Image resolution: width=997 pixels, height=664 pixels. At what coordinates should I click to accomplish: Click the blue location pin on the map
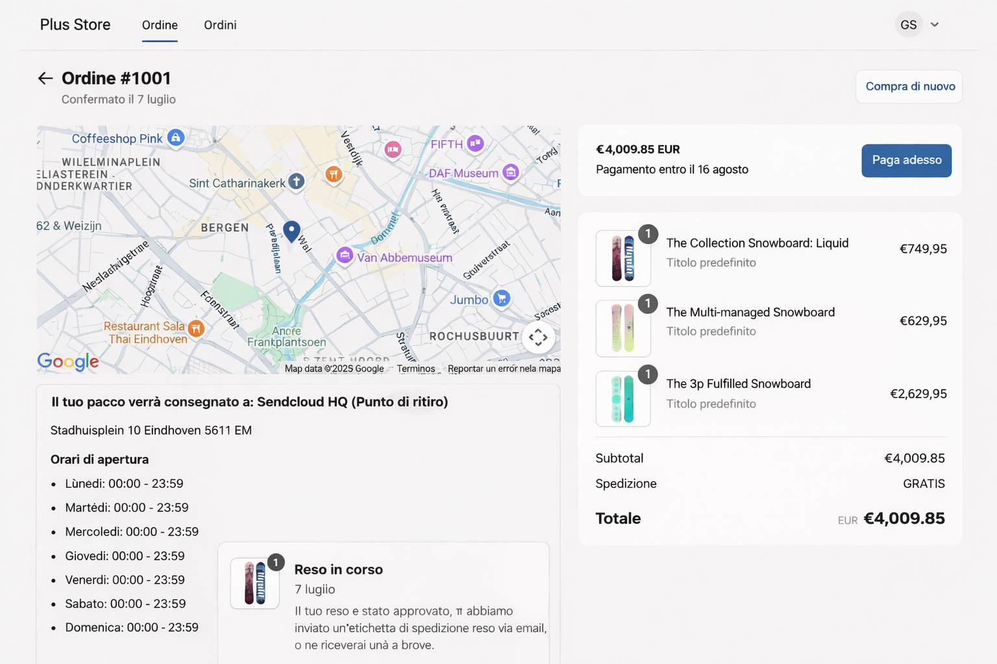pyautogui.click(x=291, y=231)
